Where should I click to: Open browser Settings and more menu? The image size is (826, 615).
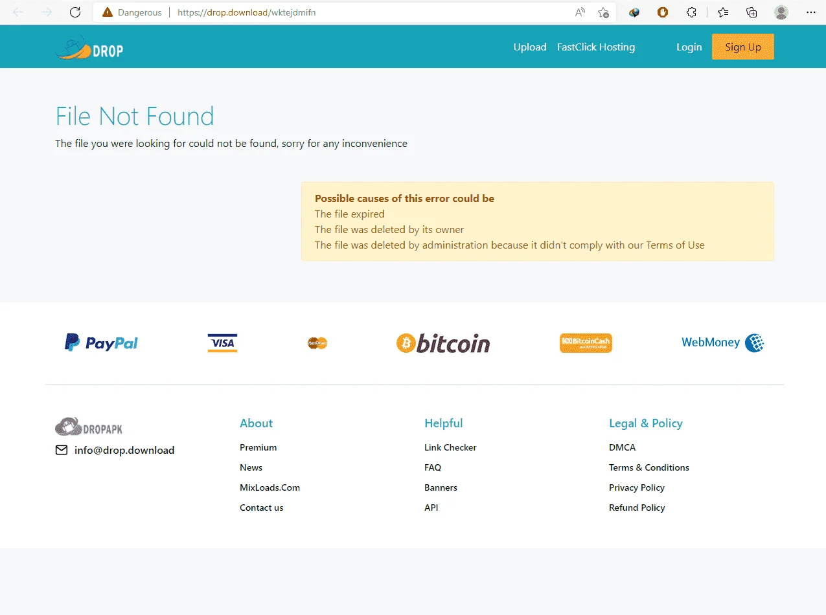810,12
